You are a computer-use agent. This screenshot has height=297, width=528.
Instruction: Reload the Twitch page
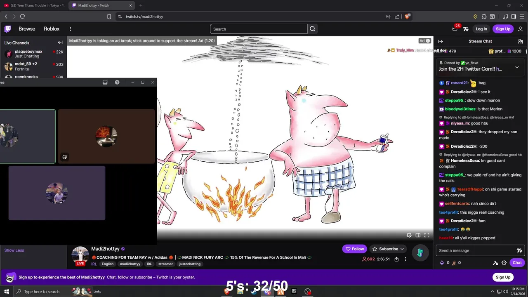pyautogui.click(x=22, y=16)
